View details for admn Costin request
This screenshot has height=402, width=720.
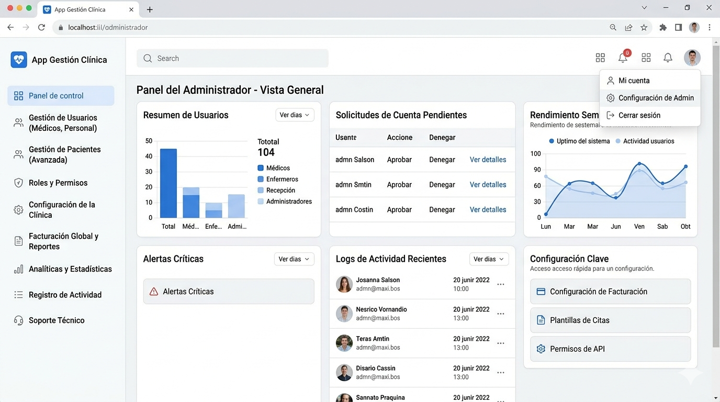(488, 209)
